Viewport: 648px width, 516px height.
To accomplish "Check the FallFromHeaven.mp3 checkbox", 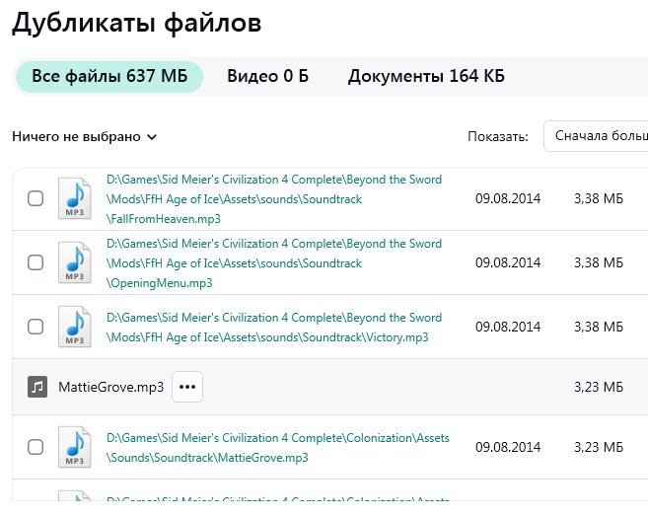I will [36, 198].
